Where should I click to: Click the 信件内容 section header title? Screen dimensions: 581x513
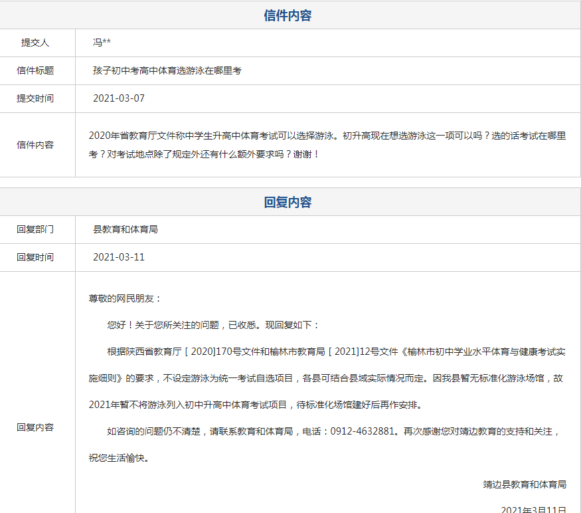click(288, 16)
